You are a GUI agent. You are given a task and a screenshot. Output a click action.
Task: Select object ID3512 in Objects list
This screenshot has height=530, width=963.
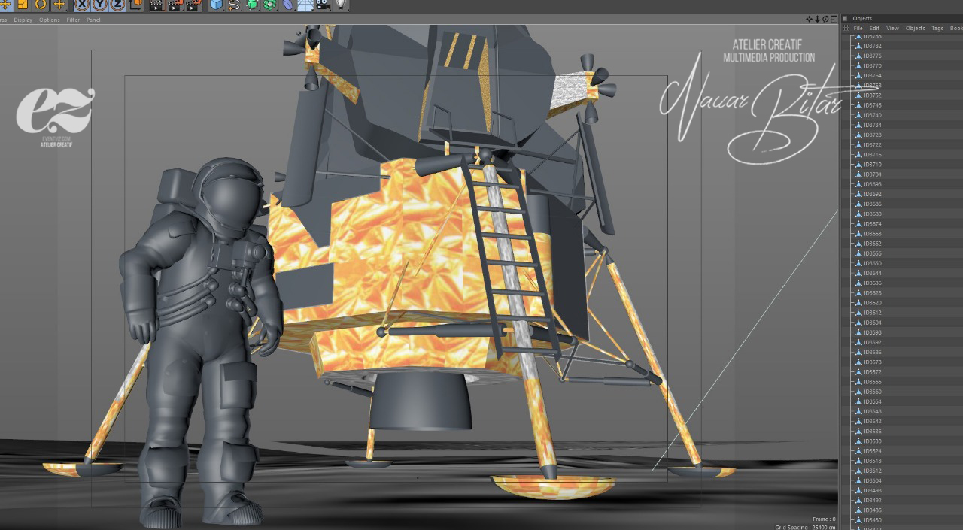[873, 471]
